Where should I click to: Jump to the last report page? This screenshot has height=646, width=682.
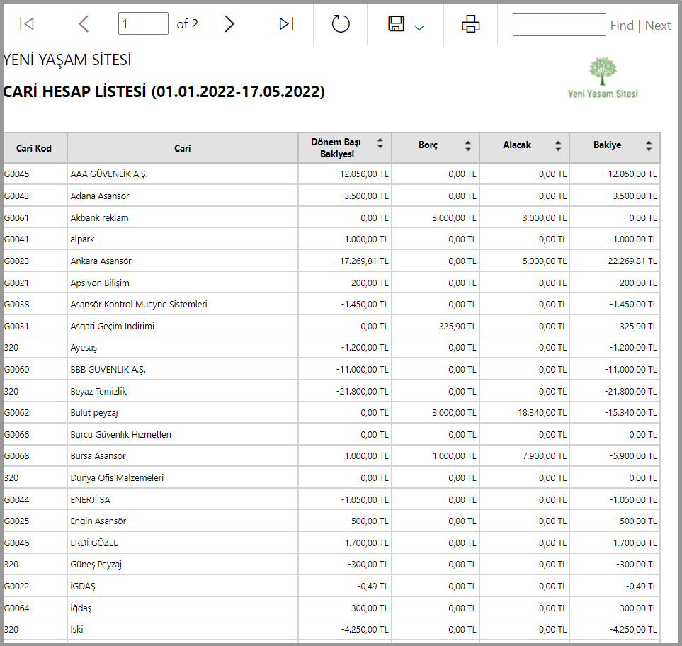pos(287,24)
